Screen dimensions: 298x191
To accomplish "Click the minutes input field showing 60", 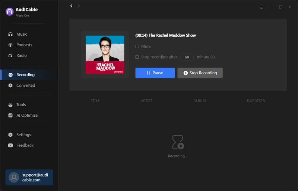I will click(x=187, y=57).
